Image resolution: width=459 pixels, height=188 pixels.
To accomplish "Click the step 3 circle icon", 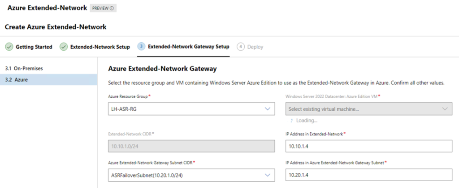I will click(141, 47).
